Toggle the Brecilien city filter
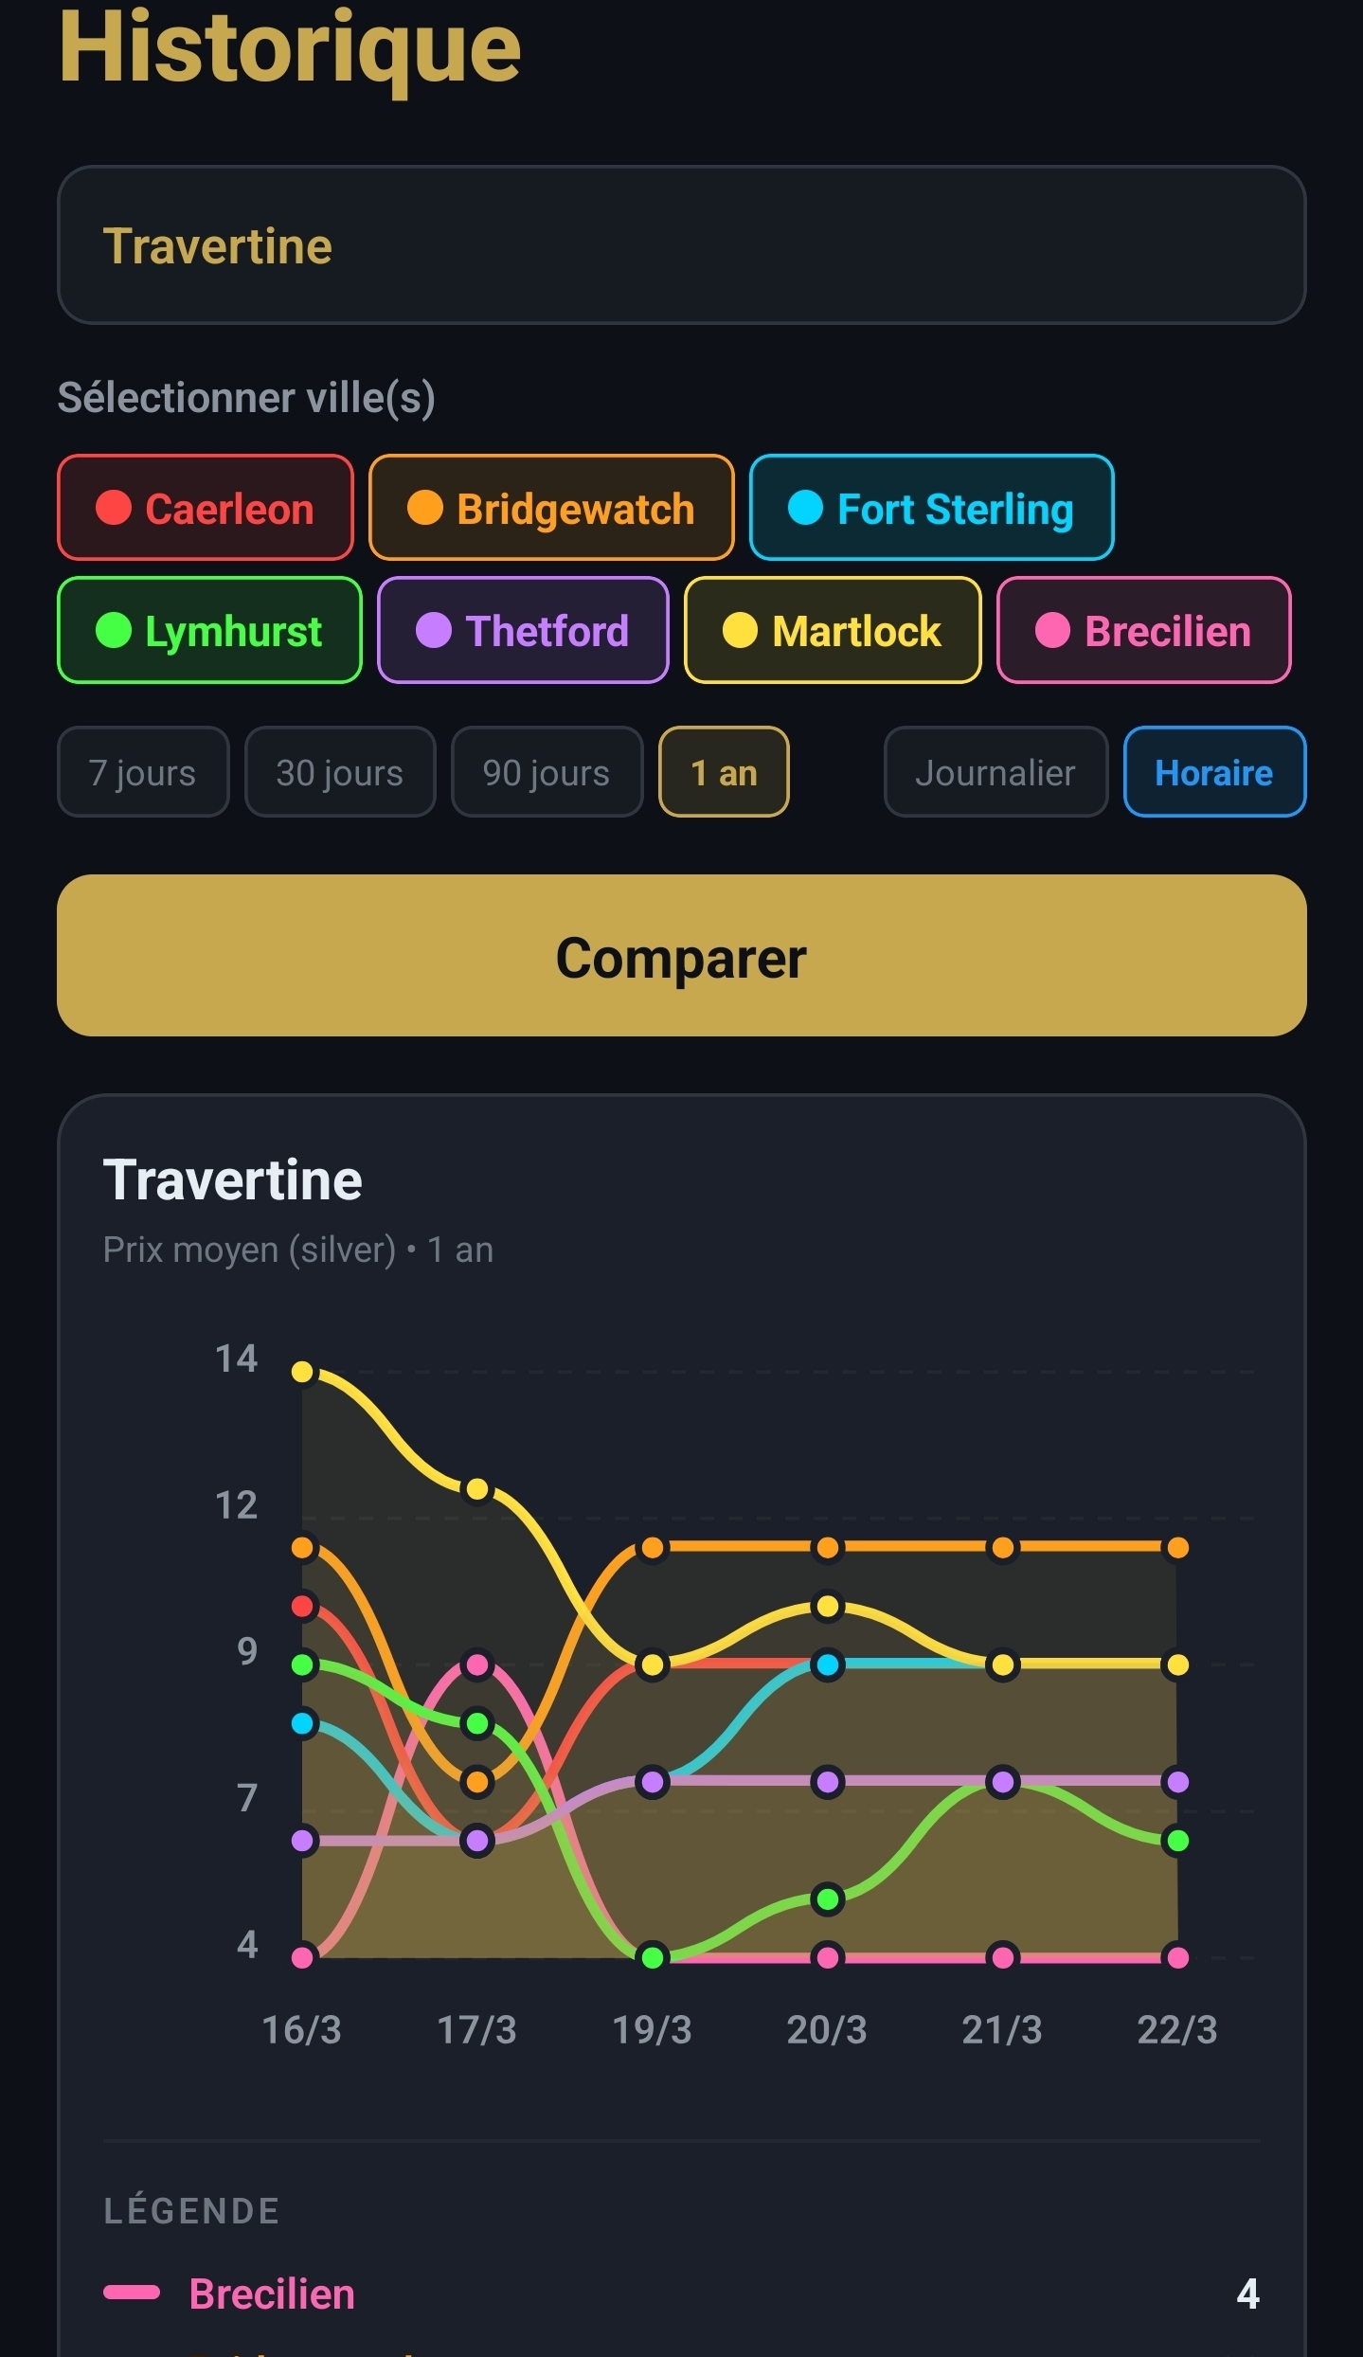The image size is (1363, 2357). coord(1143,631)
